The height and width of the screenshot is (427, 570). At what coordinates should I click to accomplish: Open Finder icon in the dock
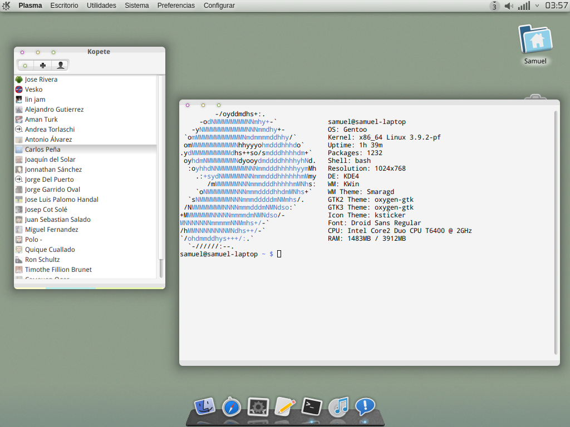pyautogui.click(x=205, y=406)
